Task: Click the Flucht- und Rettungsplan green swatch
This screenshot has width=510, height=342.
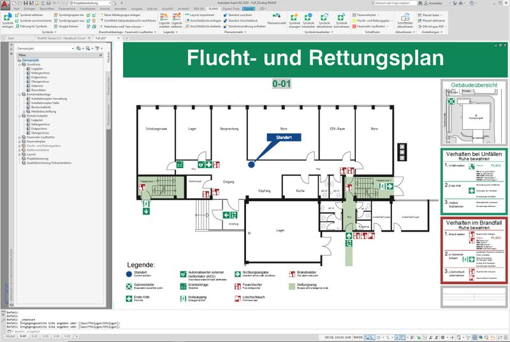Action: [354, 20]
